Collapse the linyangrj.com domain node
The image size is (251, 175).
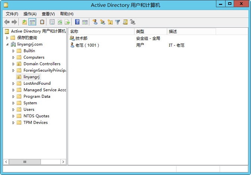coord(7,44)
